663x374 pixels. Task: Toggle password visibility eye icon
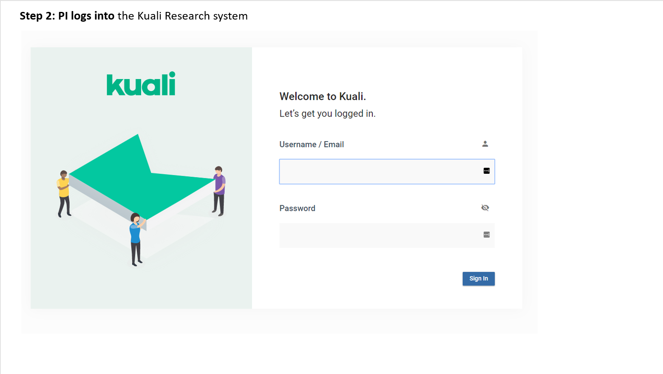coord(485,208)
